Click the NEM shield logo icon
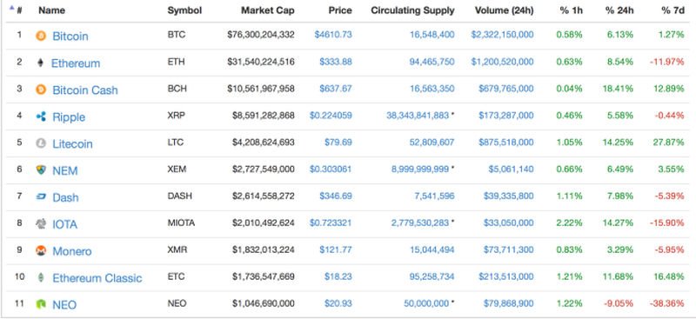 [41, 169]
